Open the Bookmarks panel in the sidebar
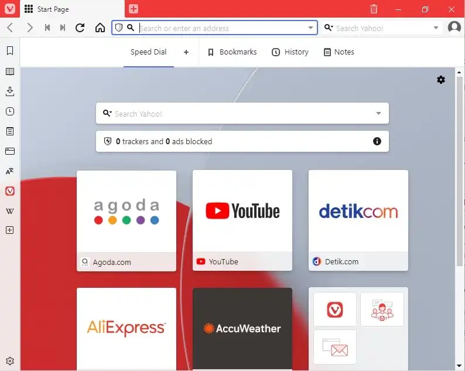This screenshot has width=465, height=371. (x=10, y=51)
